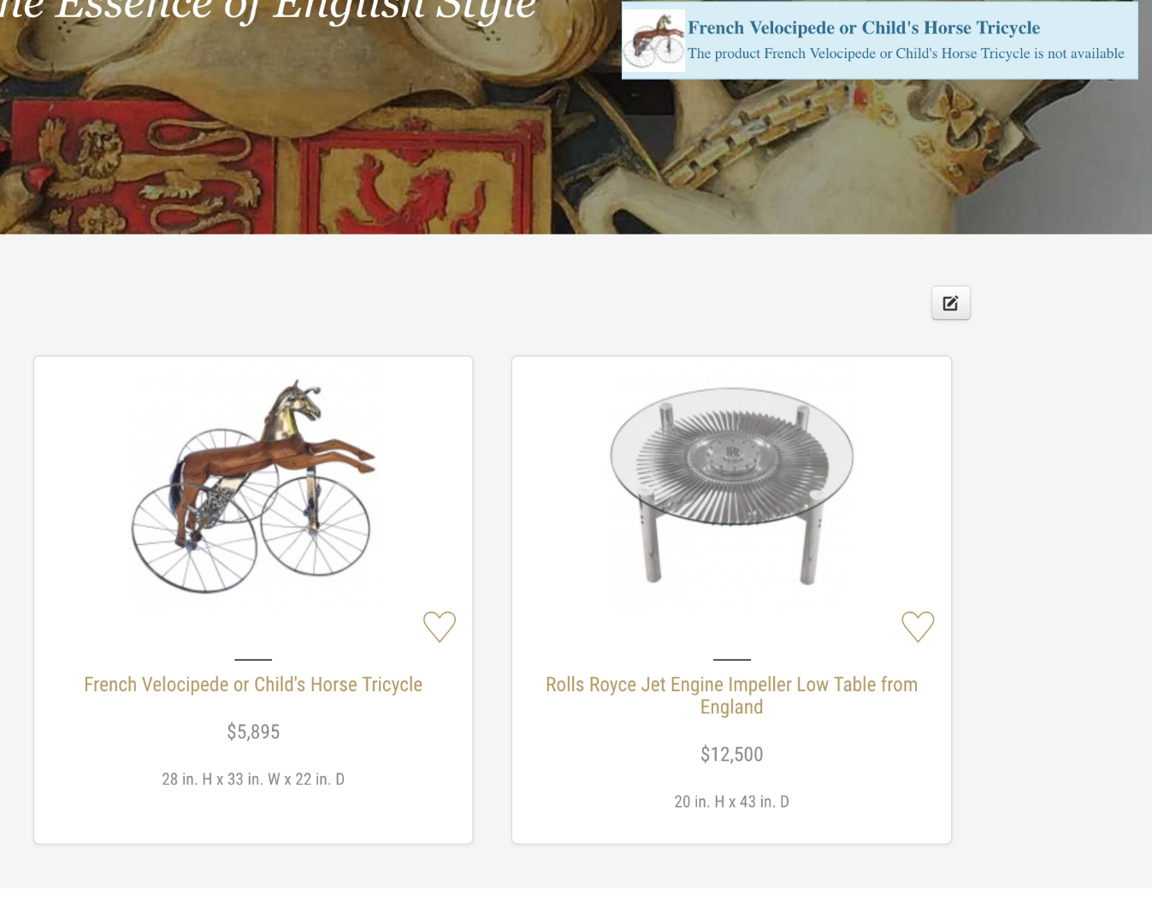Open the notification title for French Velocipede
Screen dimensions: 1152x924
point(864,27)
